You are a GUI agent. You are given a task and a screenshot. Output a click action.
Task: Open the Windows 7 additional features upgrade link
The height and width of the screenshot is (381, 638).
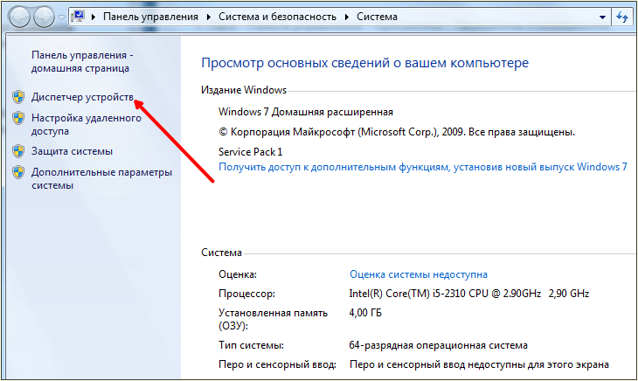click(423, 167)
